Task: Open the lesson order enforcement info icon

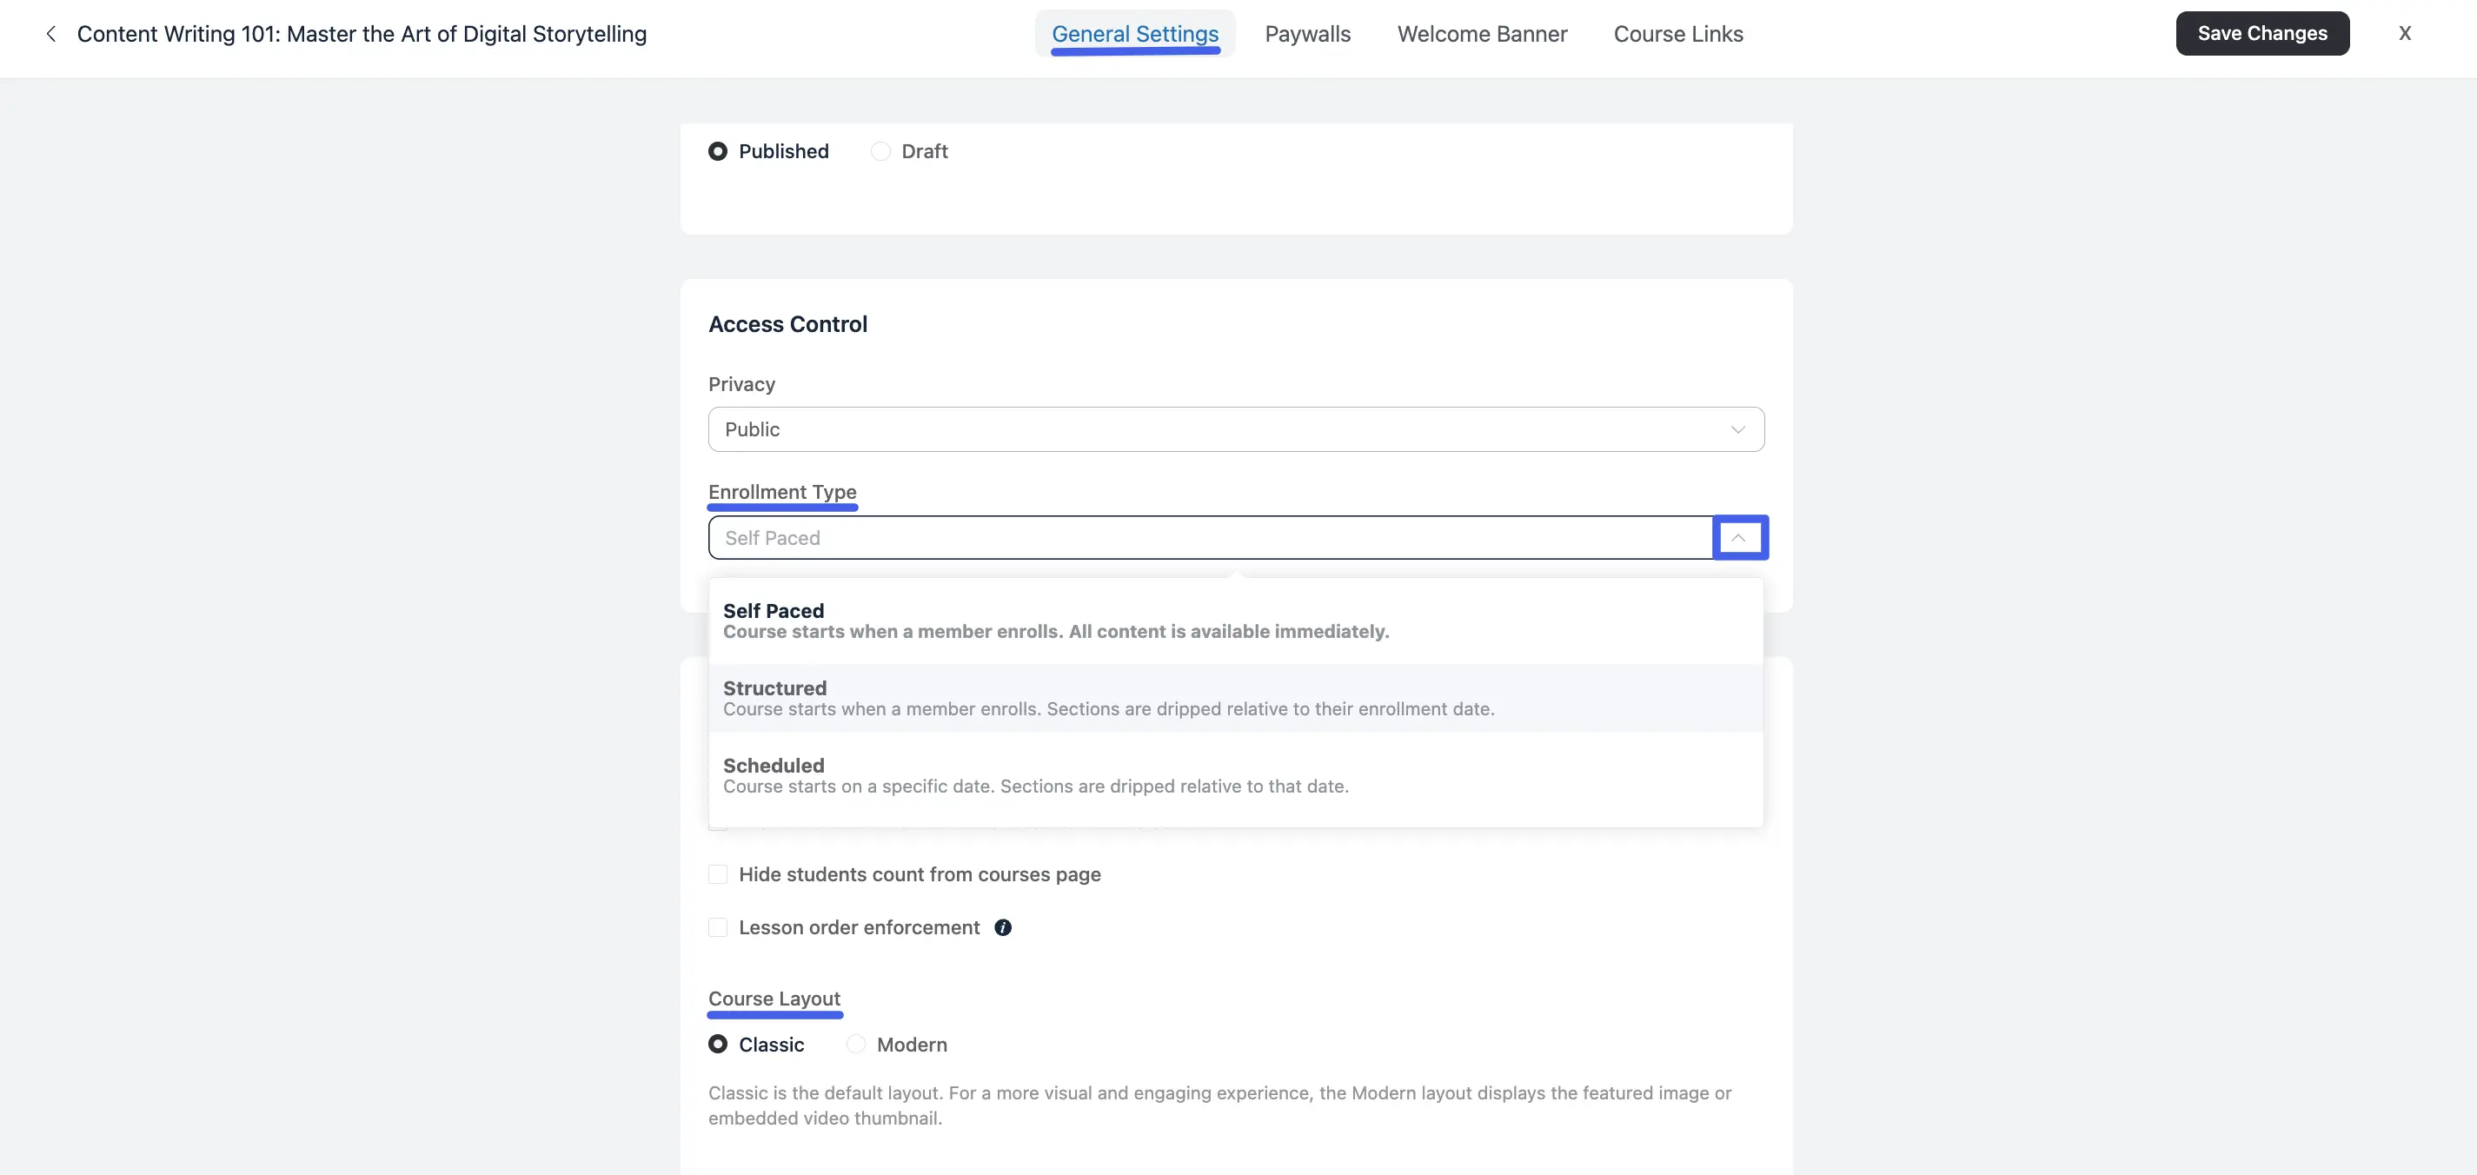Action: click(x=1002, y=927)
